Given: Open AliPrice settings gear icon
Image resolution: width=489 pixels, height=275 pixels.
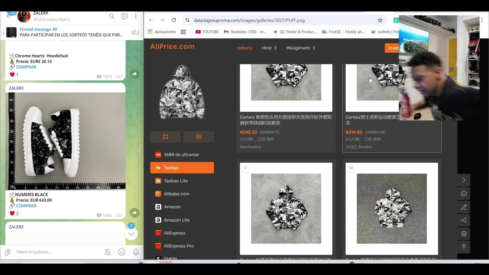Looking at the screenshot, I should [x=464, y=234].
